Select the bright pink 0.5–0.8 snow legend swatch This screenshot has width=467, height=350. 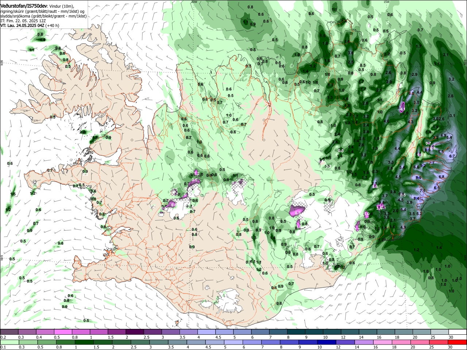pos(63,332)
